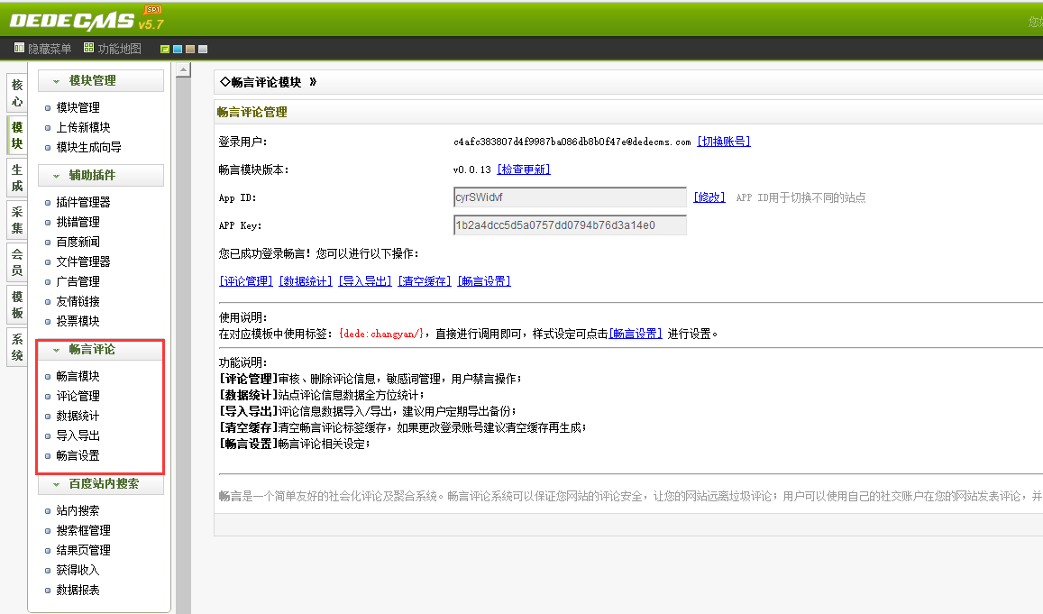Screen dimensions: 1043x614
Task: Open 数据报表 in the sidebar
Action: click(x=78, y=590)
